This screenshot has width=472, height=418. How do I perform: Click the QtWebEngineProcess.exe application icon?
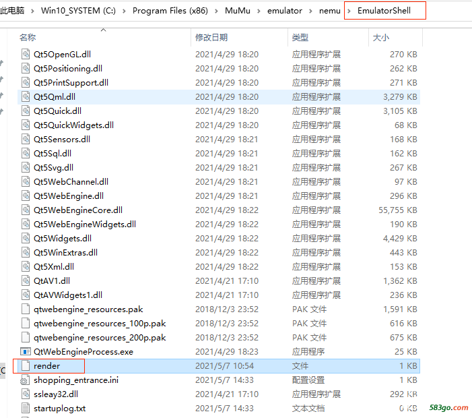click(26, 352)
